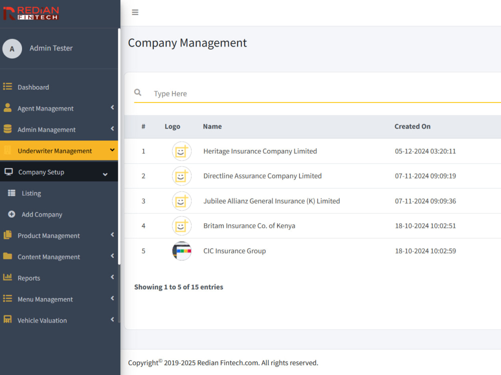Screen dimensions: 501x375
Task: Click the Britam Insurance Co. of Kenya name
Action: (x=249, y=226)
